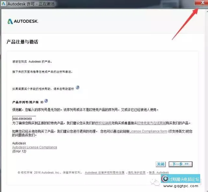The height and width of the screenshot is (192, 208).
Task: Click the 关闭 button
Action: click(161, 164)
